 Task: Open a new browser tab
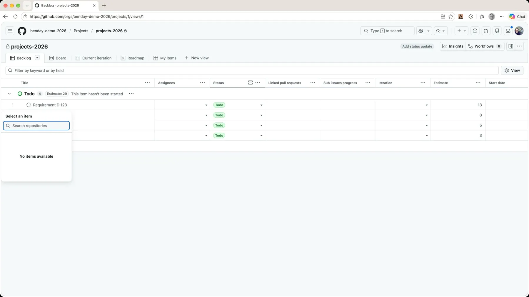(x=104, y=6)
